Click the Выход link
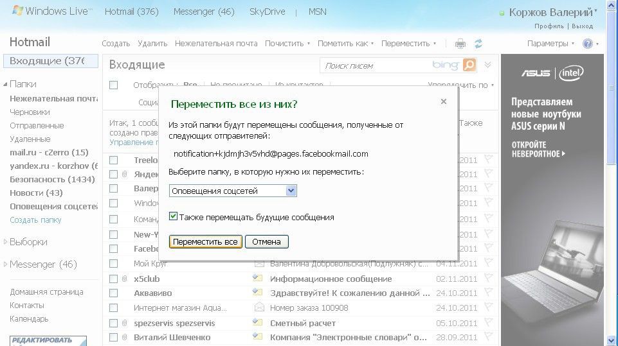Image resolution: width=618 pixels, height=346 pixels. pos(582,26)
